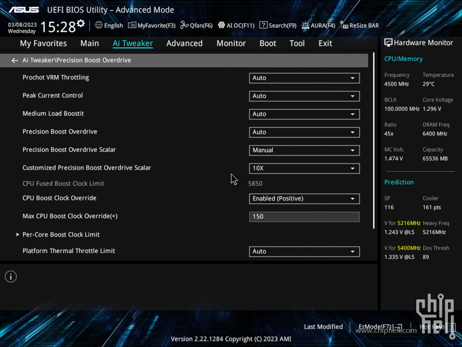This screenshot has width=462, height=347.
Task: Open CPU Boost Clock Override dropdown
Action: point(305,199)
